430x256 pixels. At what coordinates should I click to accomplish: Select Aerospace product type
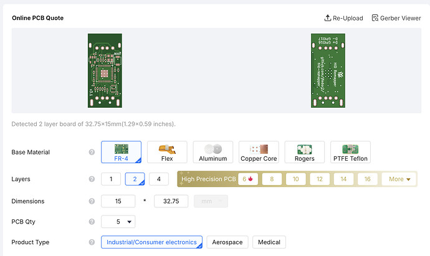point(228,242)
